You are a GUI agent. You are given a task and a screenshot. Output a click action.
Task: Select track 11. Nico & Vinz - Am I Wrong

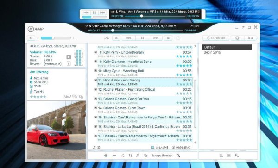tap(145, 82)
